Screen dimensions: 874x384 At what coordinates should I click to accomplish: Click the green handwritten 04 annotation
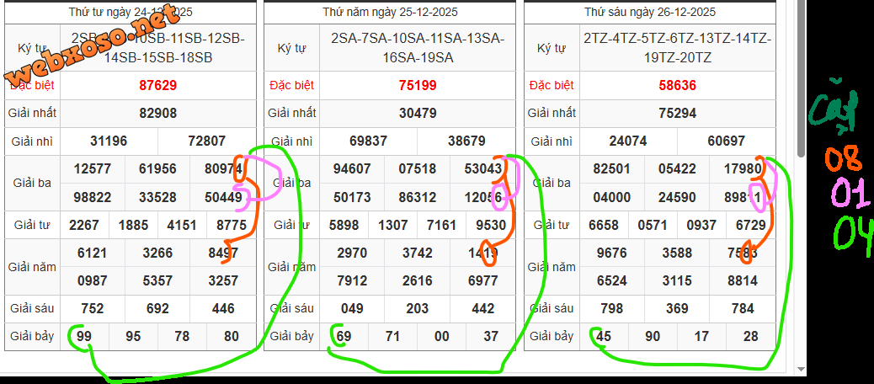tap(852, 233)
